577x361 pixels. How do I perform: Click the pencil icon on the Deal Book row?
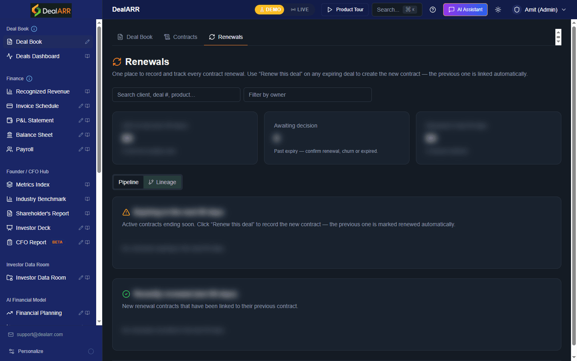[87, 42]
